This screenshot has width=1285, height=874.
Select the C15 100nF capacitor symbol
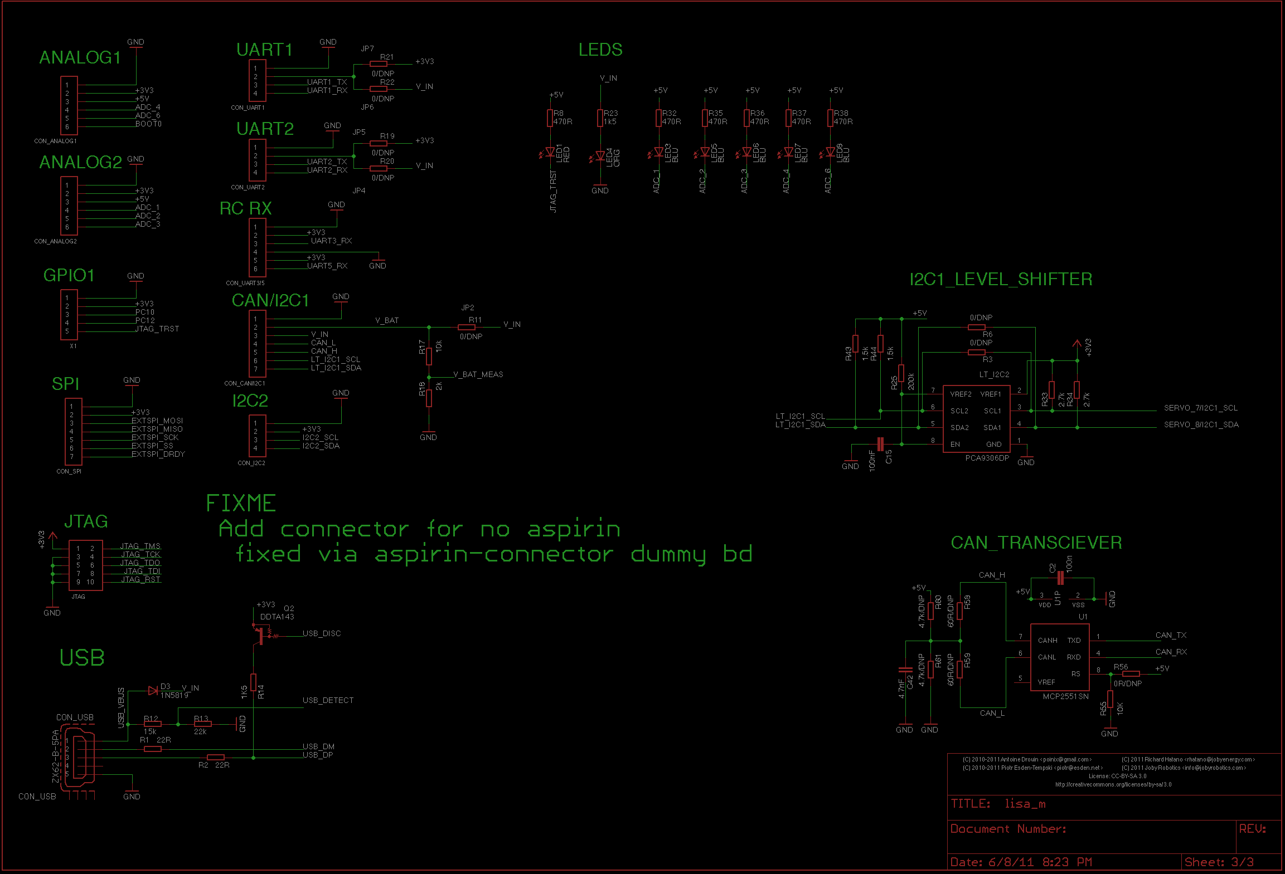pyautogui.click(x=880, y=444)
